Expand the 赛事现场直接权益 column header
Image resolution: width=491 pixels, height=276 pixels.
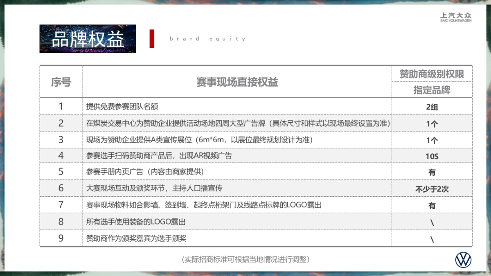pyautogui.click(x=237, y=81)
